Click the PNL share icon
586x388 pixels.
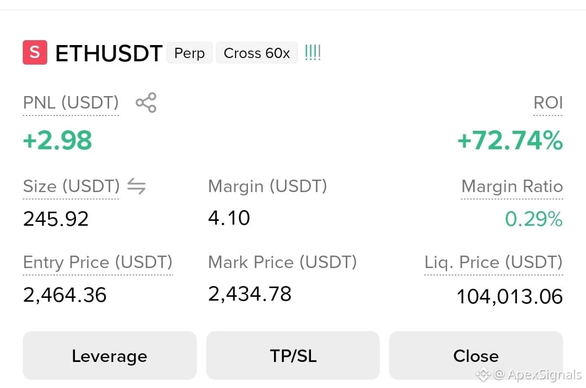(146, 103)
